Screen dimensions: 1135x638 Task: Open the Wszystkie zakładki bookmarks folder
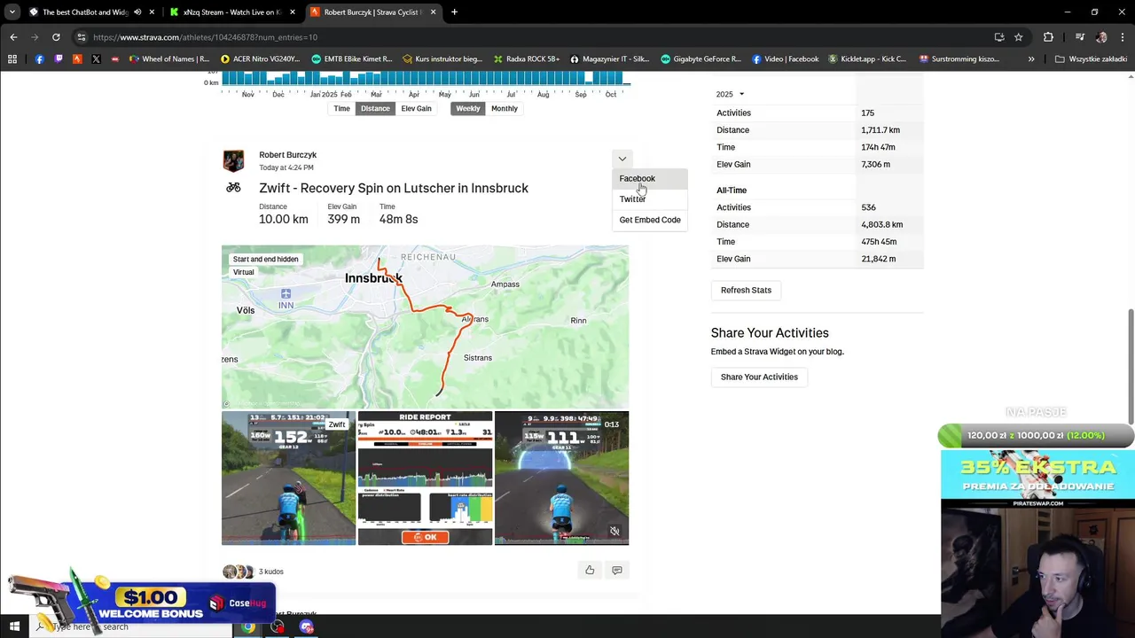pos(1091,59)
